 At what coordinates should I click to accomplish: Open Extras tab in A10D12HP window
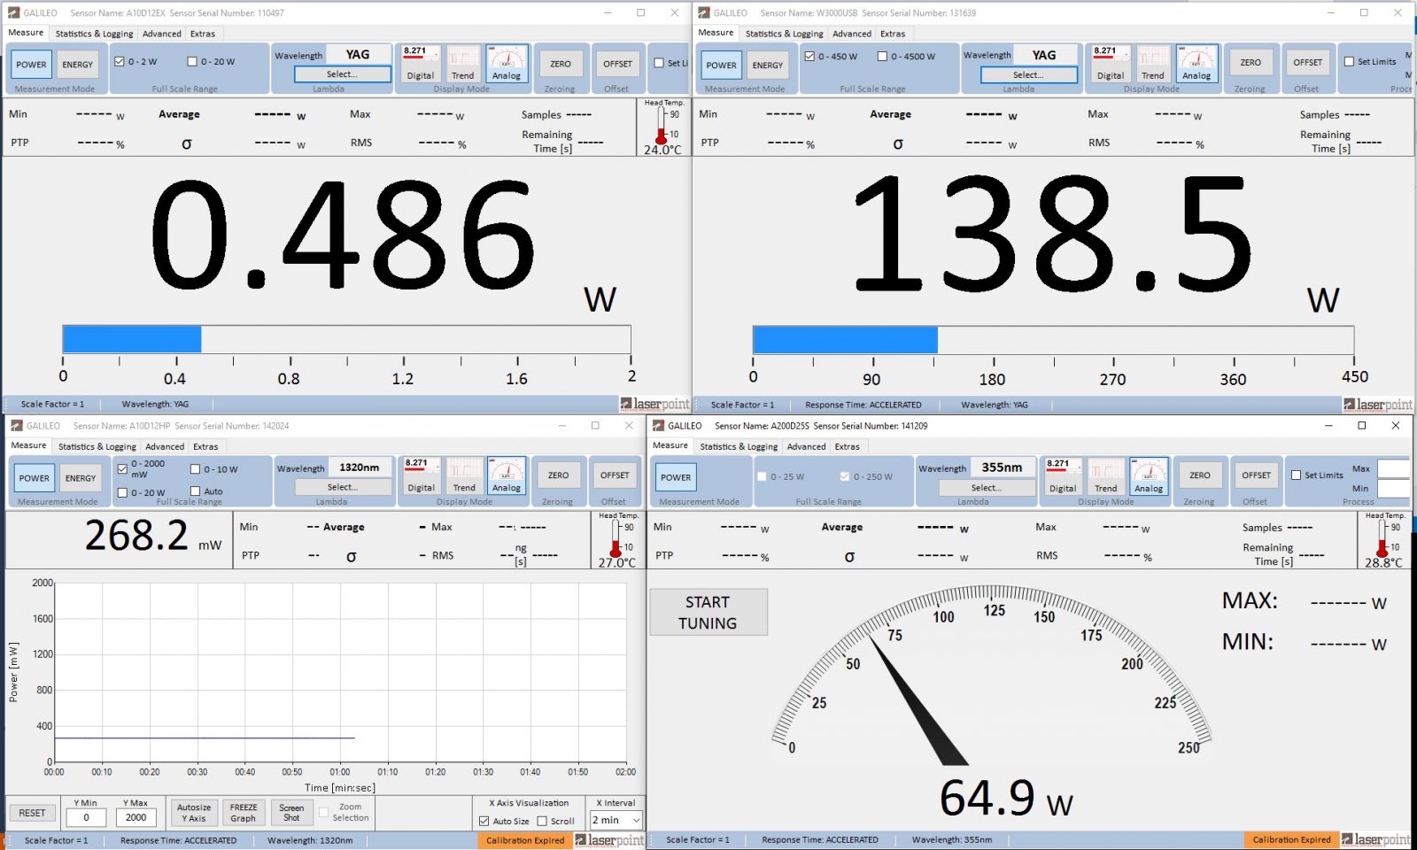[205, 446]
